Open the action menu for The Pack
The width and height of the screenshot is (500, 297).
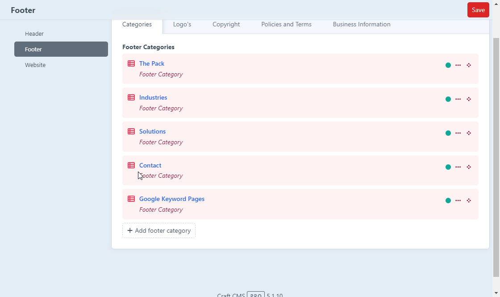click(x=458, y=65)
